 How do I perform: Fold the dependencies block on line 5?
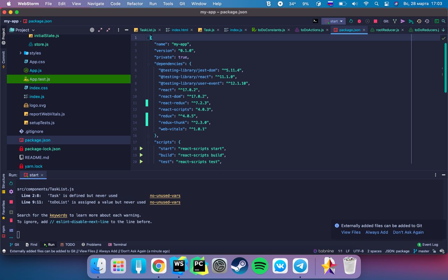pyautogui.click(x=148, y=64)
